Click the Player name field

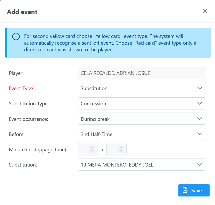tap(142, 73)
